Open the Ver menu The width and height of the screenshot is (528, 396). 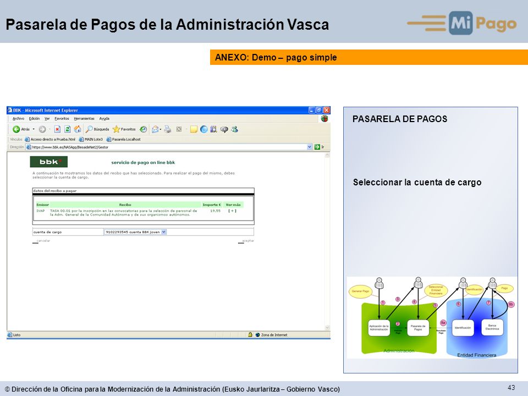pos(47,119)
